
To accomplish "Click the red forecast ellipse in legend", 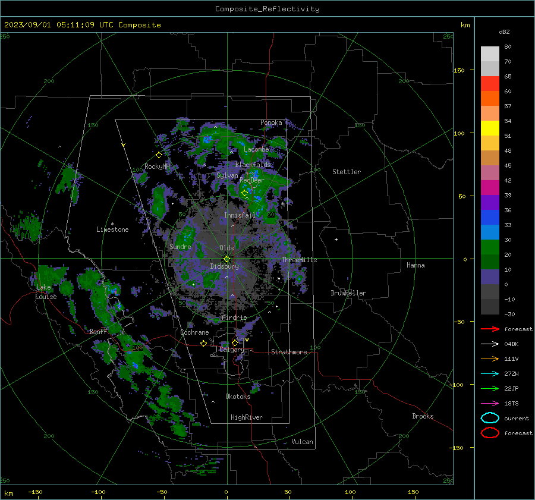I will tap(490, 433).
